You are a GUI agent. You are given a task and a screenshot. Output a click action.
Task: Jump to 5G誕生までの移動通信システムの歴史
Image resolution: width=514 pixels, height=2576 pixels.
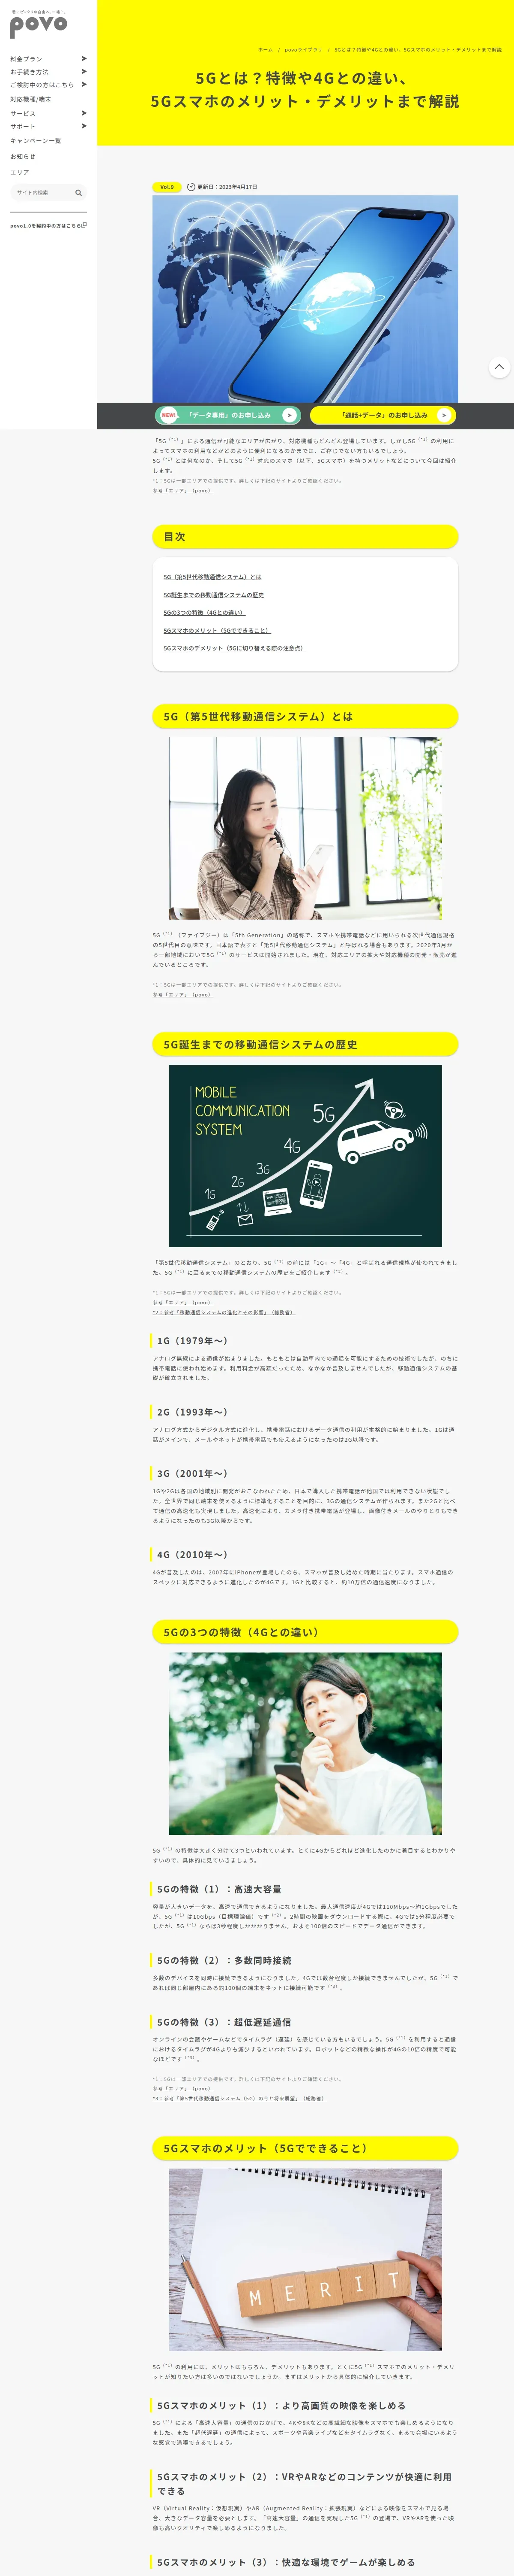tap(214, 595)
